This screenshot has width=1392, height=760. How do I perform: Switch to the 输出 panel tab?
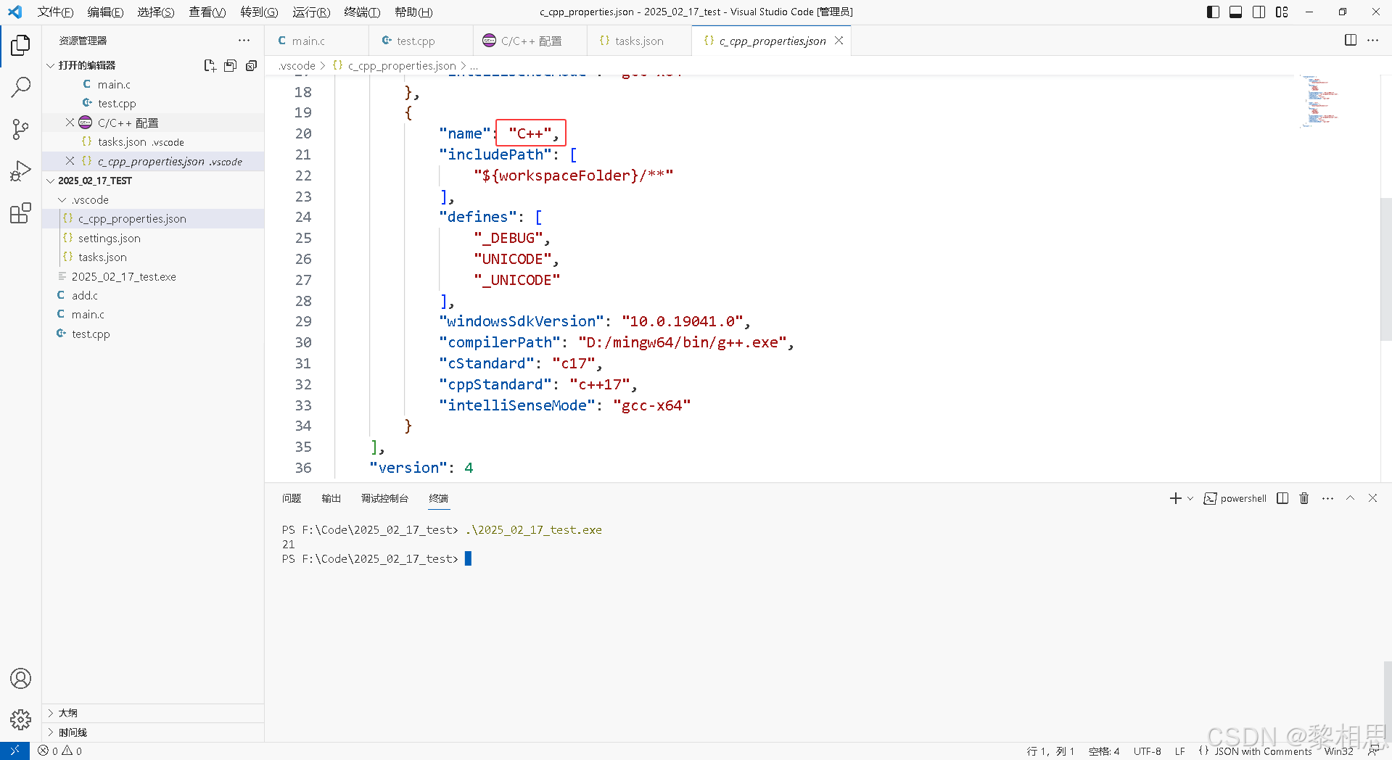[x=331, y=498]
